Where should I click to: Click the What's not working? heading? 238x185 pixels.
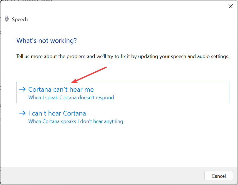[47, 41]
